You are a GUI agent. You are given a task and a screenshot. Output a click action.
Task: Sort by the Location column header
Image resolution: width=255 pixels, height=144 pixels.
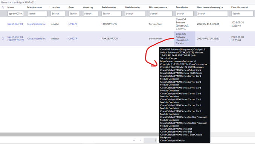[55, 7]
